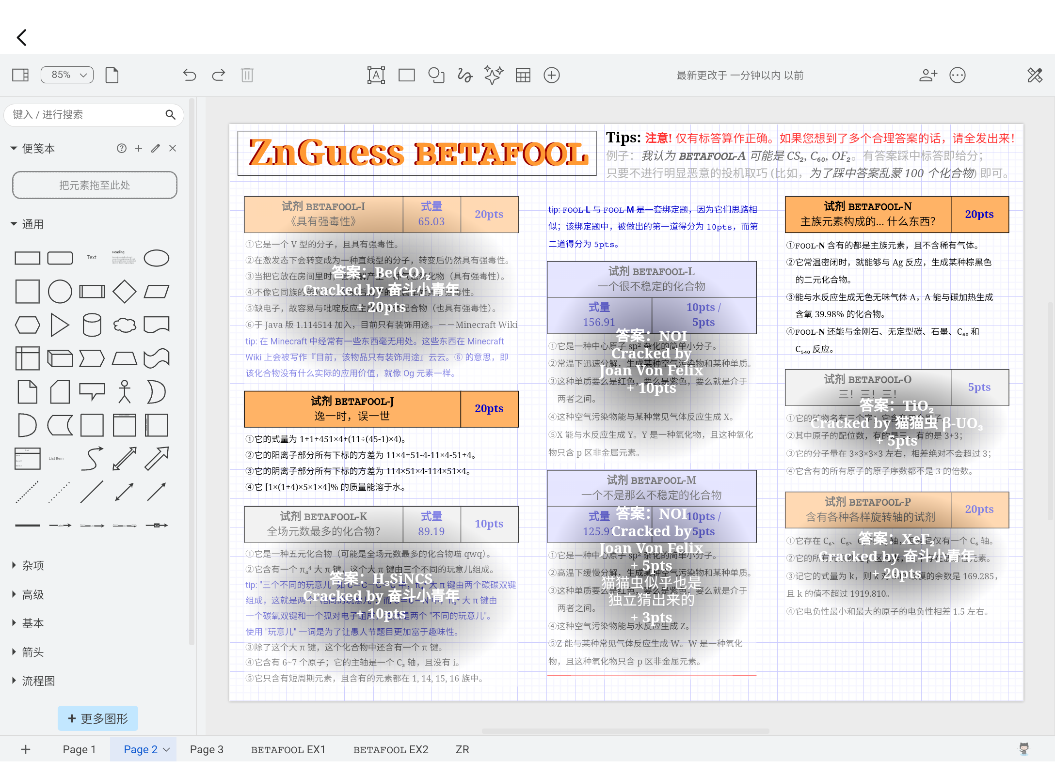This screenshot has height=775, width=1055.
Task: Add item to scratchpad with plus
Action: 139,148
